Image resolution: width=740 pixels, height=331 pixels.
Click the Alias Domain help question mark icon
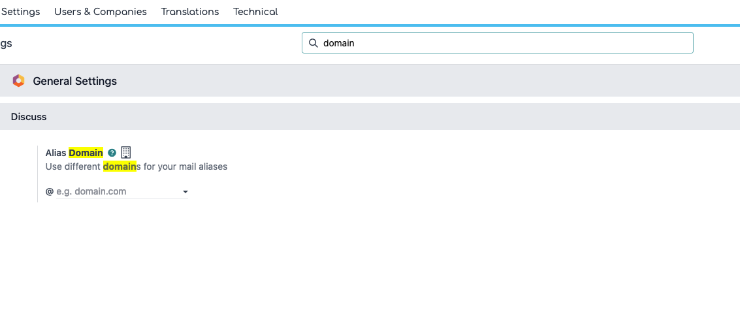pyautogui.click(x=112, y=153)
